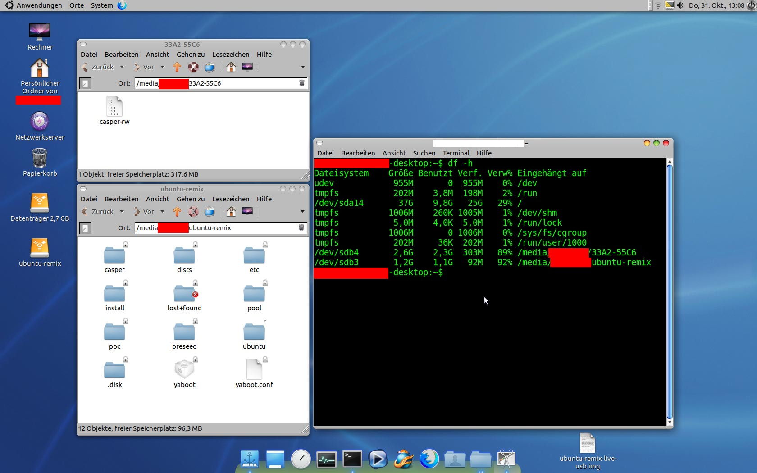Screen dimensions: 757x473
Task: Open Zurück history dropdown in 33A2-55C6 window
Action: click(122, 67)
